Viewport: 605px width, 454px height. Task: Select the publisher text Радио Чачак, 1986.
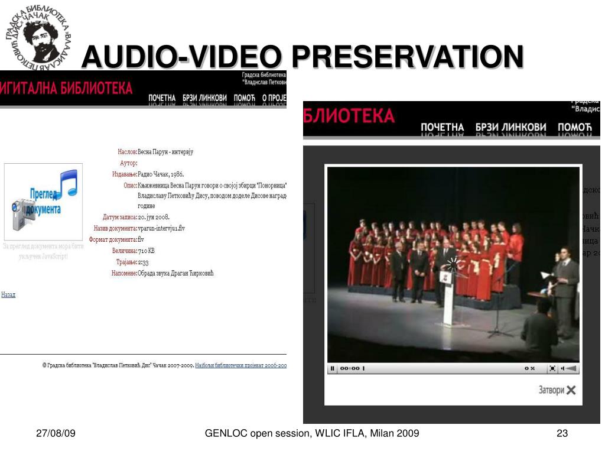161,174
